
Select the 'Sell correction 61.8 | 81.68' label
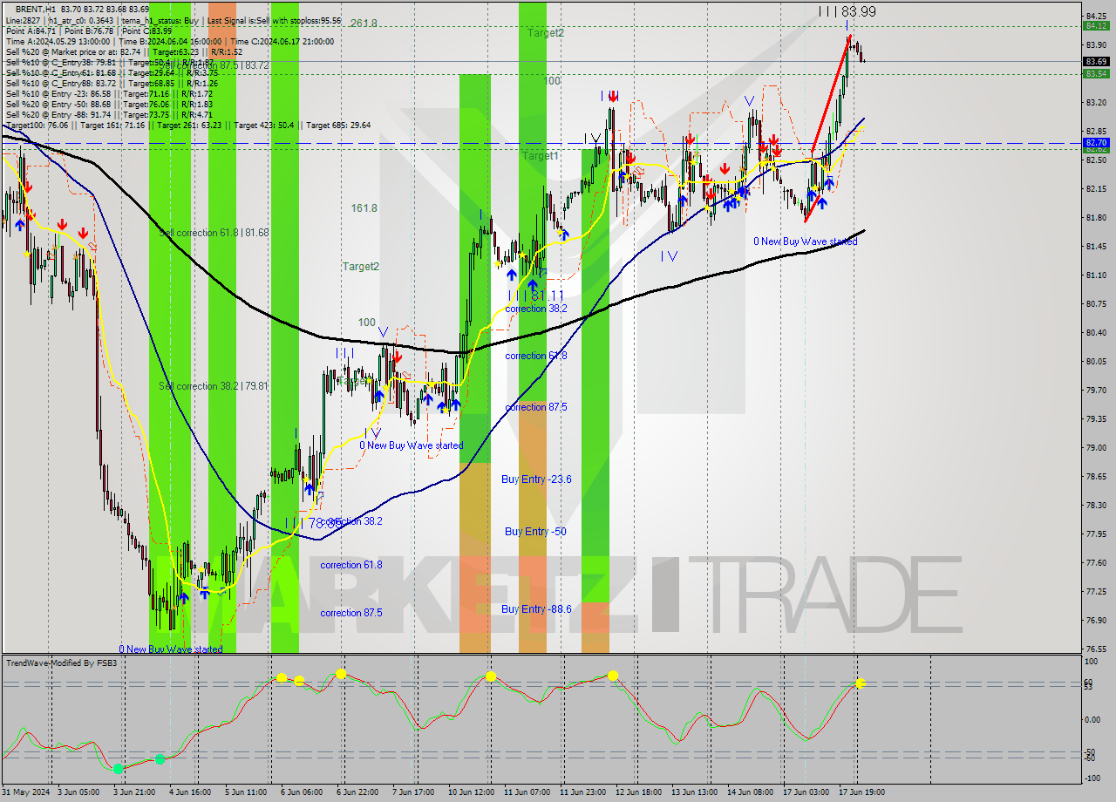click(x=214, y=233)
